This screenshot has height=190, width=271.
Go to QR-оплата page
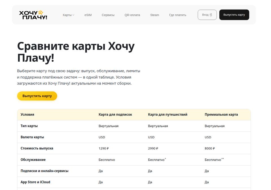tap(132, 15)
